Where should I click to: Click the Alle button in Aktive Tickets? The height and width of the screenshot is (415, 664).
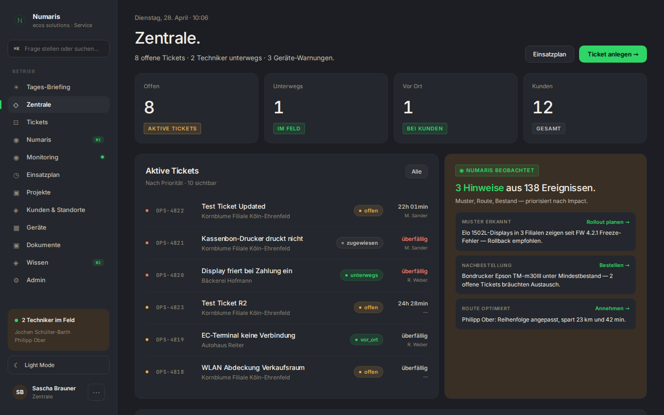[x=416, y=172]
